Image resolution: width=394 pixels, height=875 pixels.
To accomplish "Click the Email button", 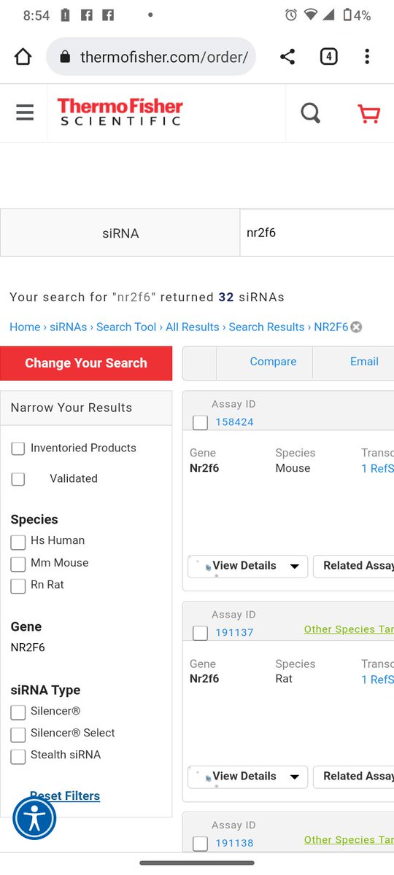I will (x=364, y=362).
